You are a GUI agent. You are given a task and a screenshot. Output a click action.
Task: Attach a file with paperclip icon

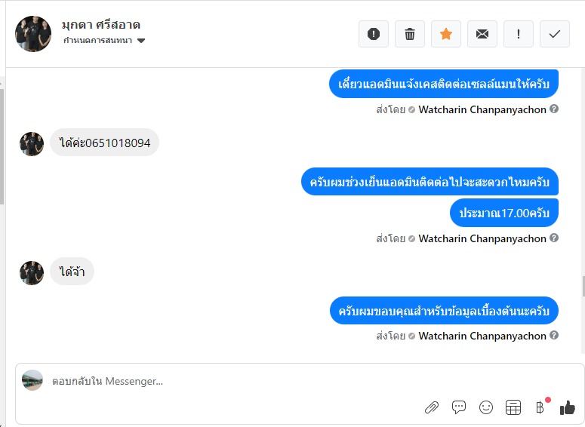[432, 407]
